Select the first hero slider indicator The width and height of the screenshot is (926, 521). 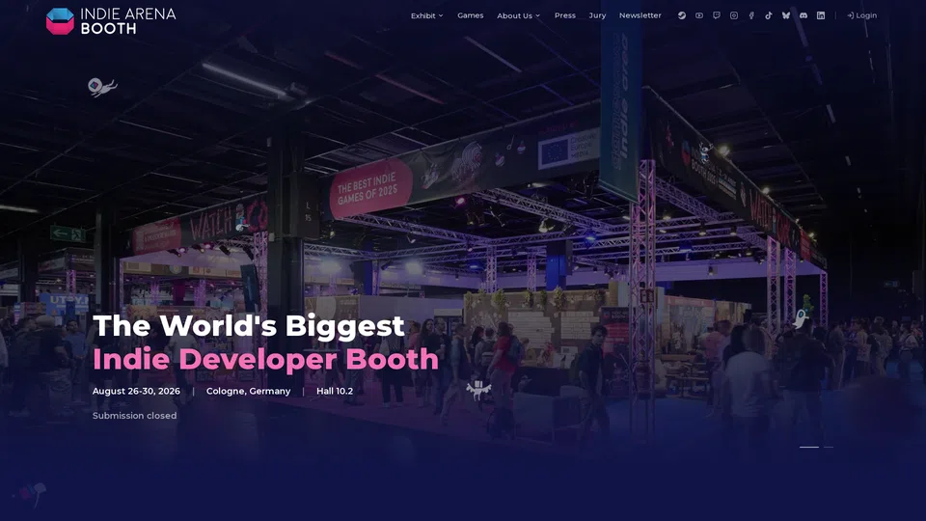809,447
